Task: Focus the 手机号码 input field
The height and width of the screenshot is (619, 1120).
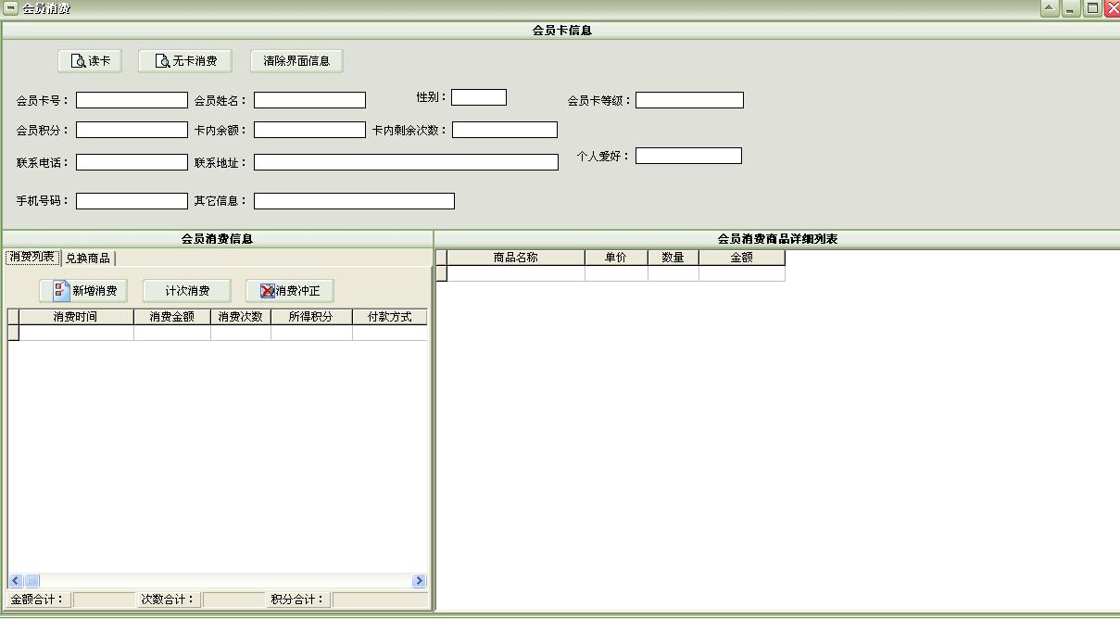Action: tap(132, 201)
